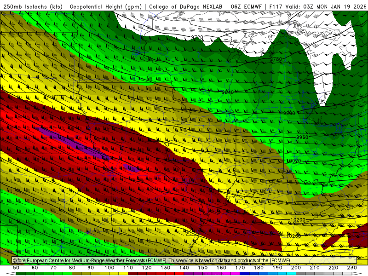The image size is (368, 276).
Task: Click the 9900 height contour label
Action: 289,113
